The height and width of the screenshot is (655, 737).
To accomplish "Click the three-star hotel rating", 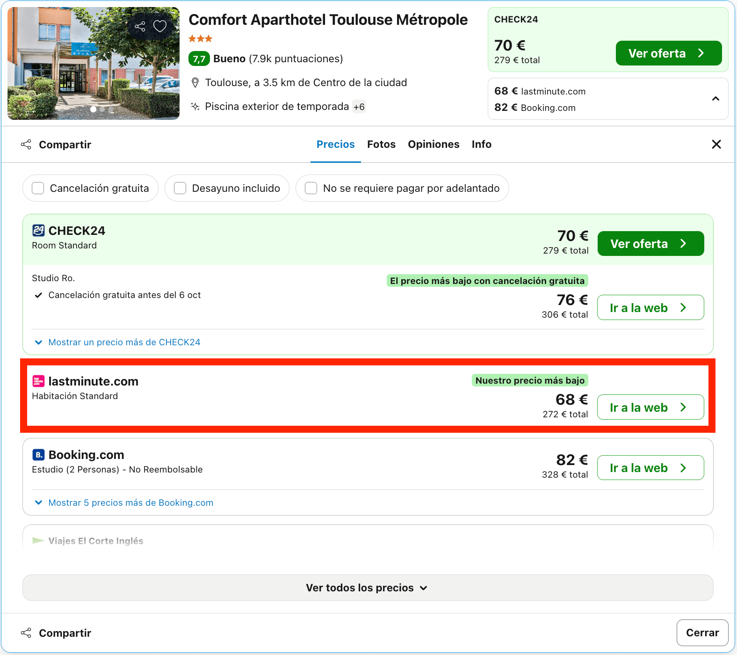I will point(201,39).
